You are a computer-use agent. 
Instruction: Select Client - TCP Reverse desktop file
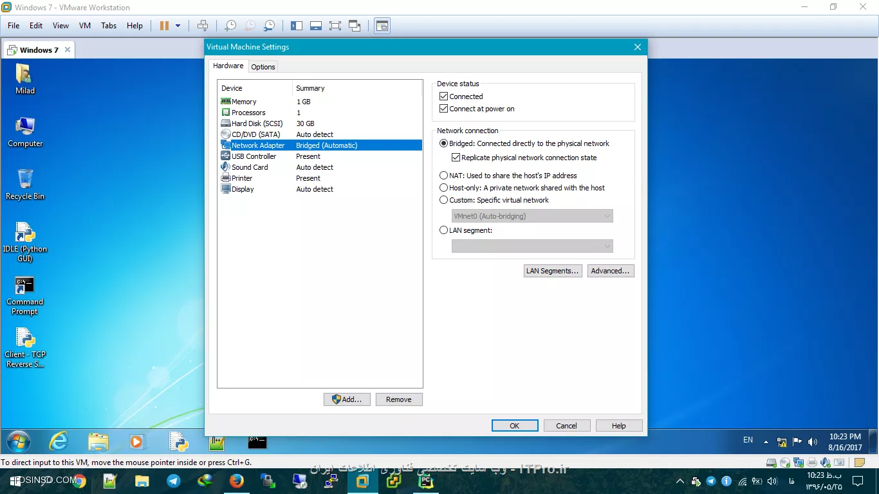[25, 348]
